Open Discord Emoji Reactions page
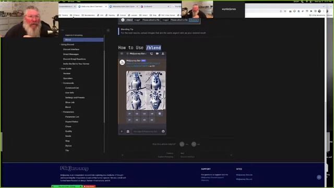The width and height of the screenshot is (334, 188). pyautogui.click(x=74, y=59)
